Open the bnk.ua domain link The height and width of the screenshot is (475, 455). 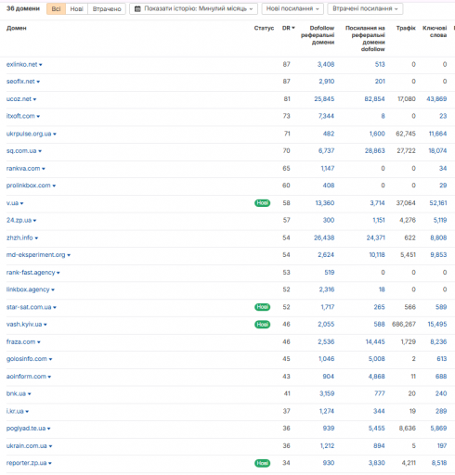tap(16, 393)
